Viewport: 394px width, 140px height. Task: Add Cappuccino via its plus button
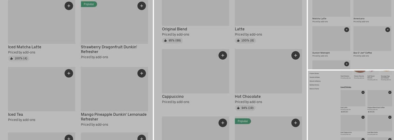click(x=223, y=55)
